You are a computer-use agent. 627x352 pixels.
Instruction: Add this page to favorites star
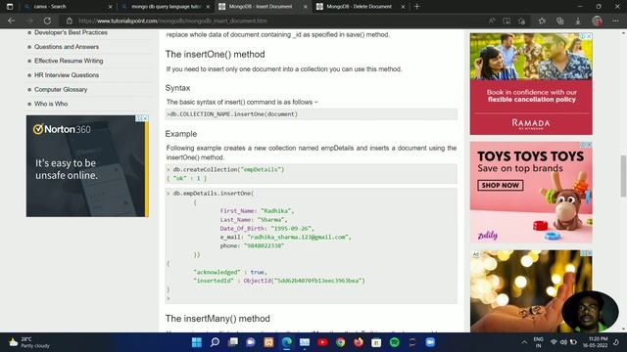(x=521, y=21)
